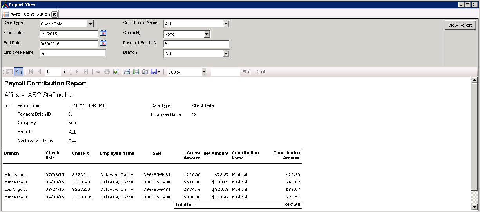Open Start Date calendar picker

pyautogui.click(x=103, y=33)
